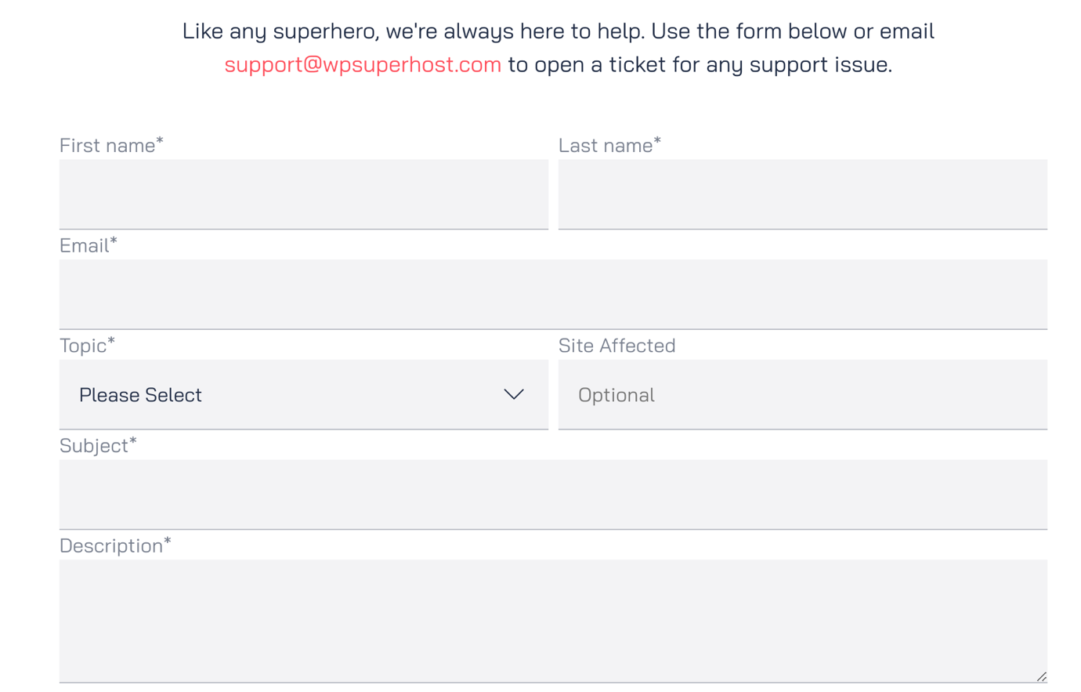Screen dimensions: 1081x692
Task: Click the Site Affected input field
Action: pyautogui.click(x=802, y=394)
